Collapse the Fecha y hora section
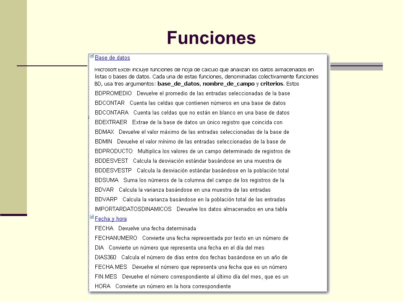403x302 pixels. pyautogui.click(x=92, y=217)
